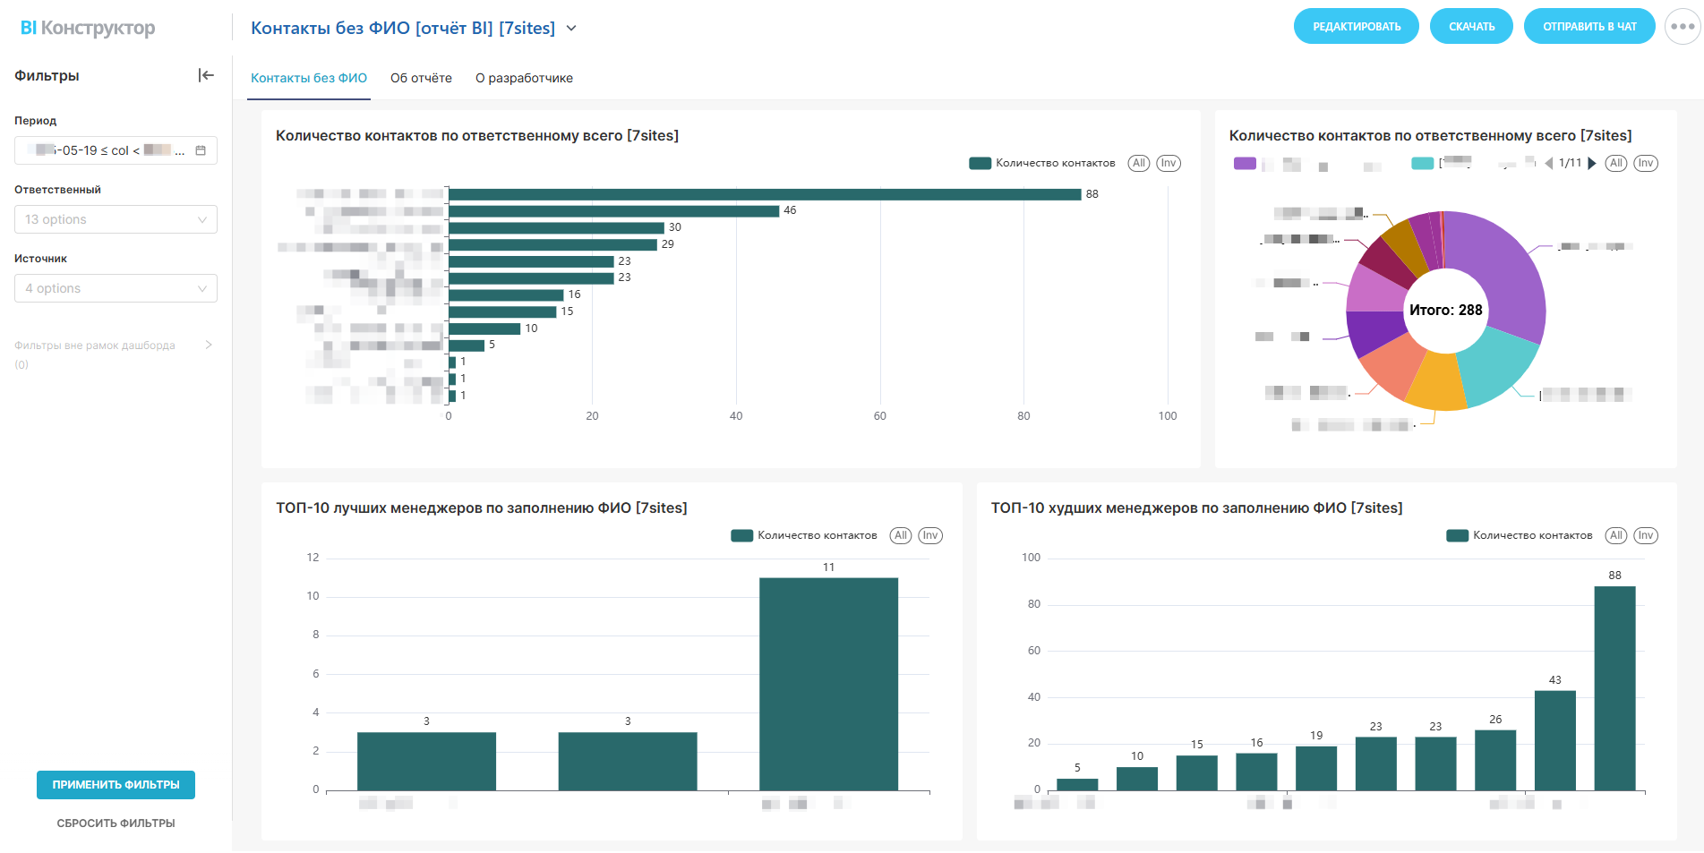1704x853 pixels.
Task: Switch to the О разработчике tab
Action: pos(524,78)
